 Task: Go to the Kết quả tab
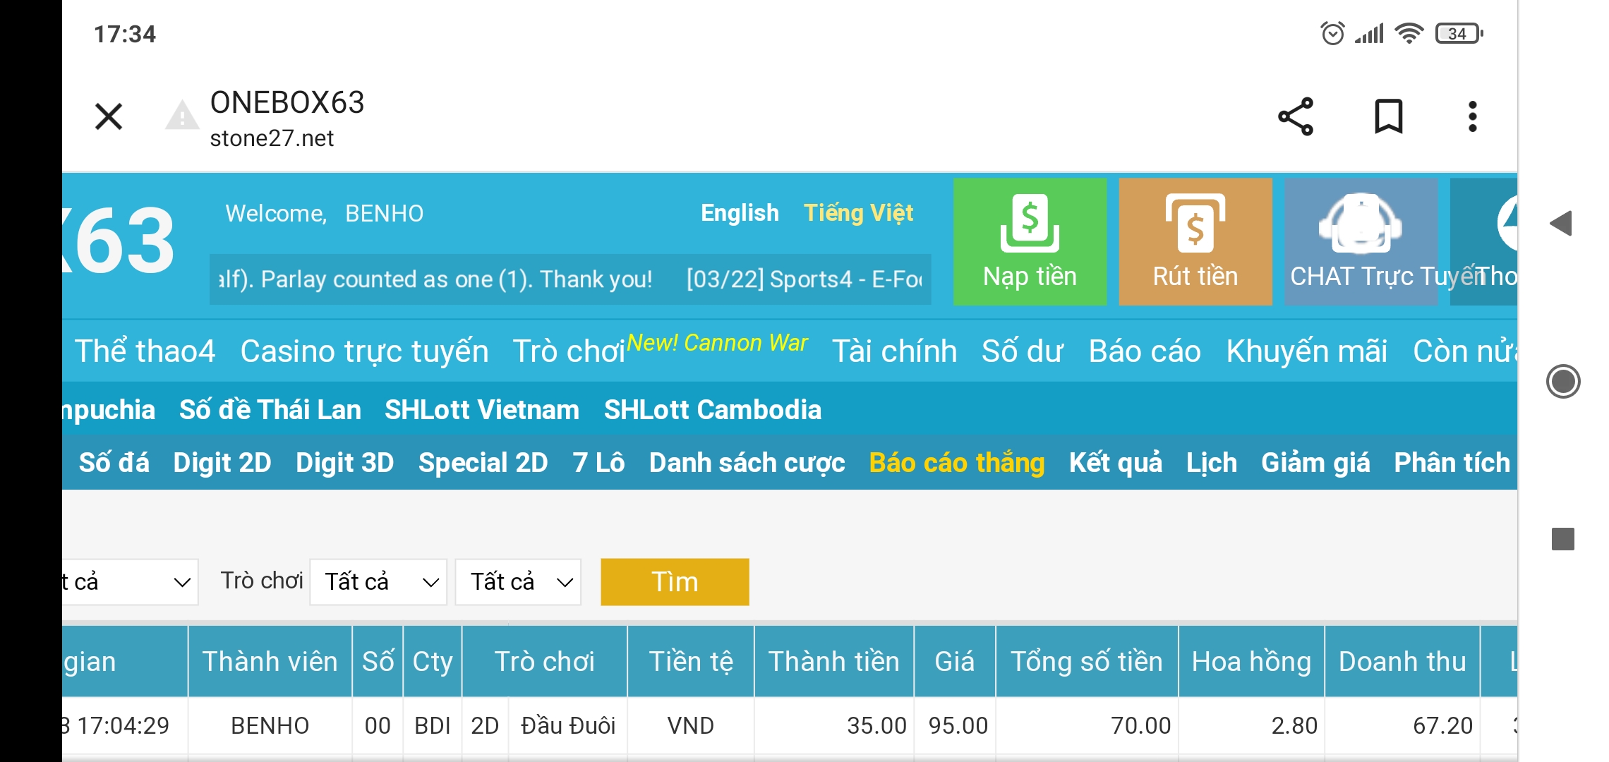pyautogui.click(x=1115, y=463)
